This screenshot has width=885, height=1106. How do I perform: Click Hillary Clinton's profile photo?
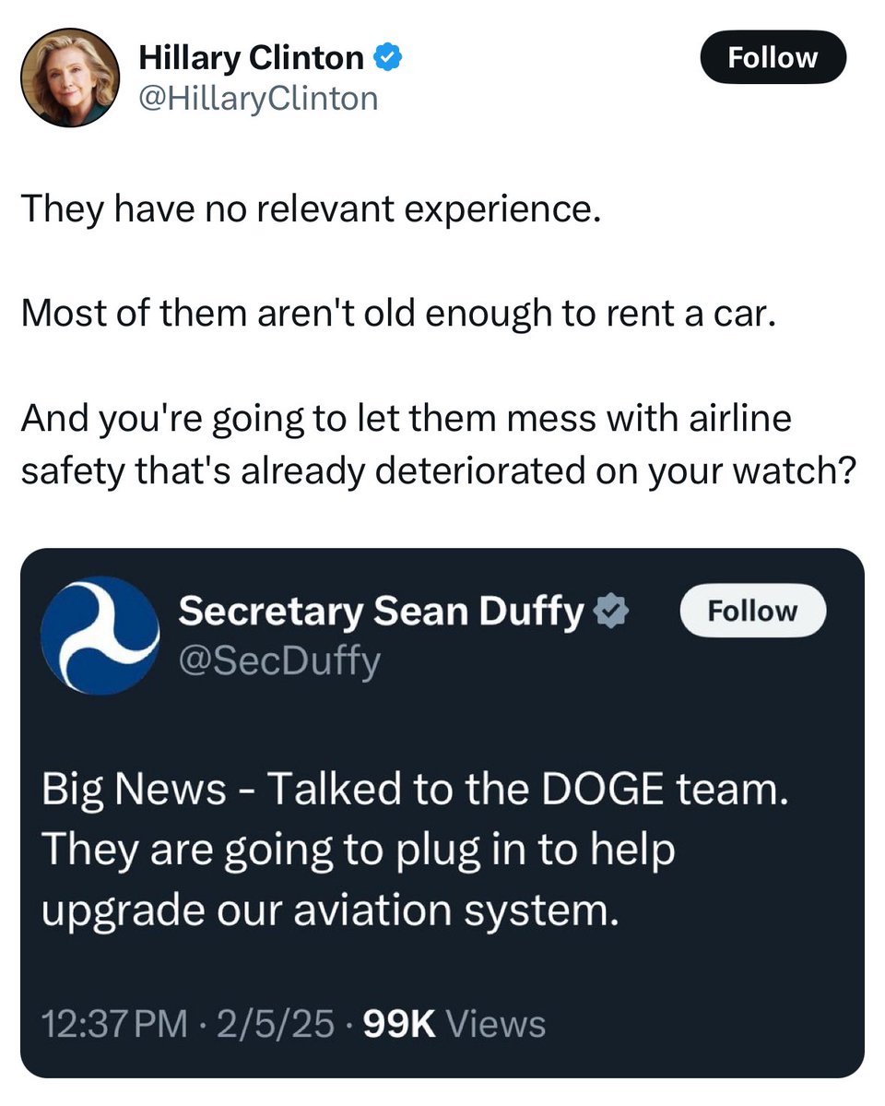[x=70, y=77]
